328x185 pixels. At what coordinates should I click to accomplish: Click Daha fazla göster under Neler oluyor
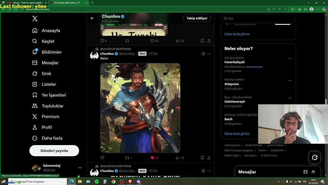(x=237, y=134)
